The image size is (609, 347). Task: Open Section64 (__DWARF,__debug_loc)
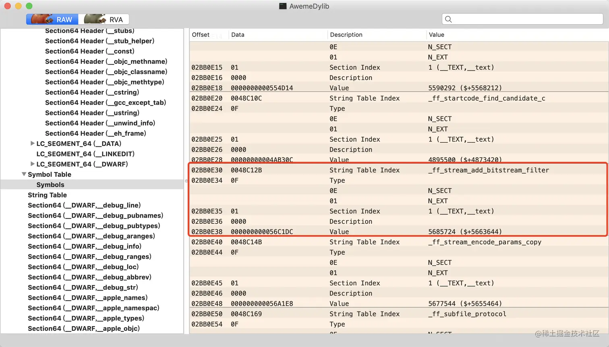83,267
